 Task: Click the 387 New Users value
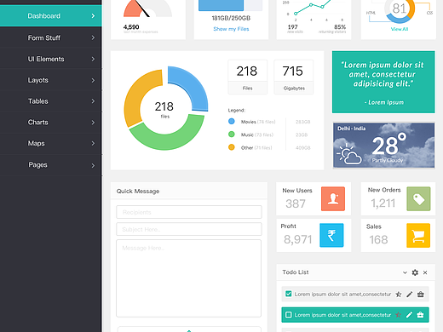pos(296,203)
